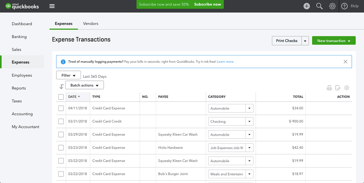364x183 pixels.
Task: Open Reports in sidebar
Action: pyautogui.click(x=19, y=88)
